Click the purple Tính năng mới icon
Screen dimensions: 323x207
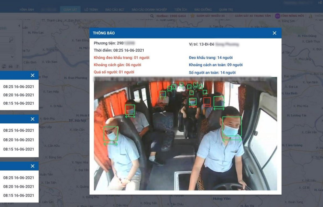277,16
